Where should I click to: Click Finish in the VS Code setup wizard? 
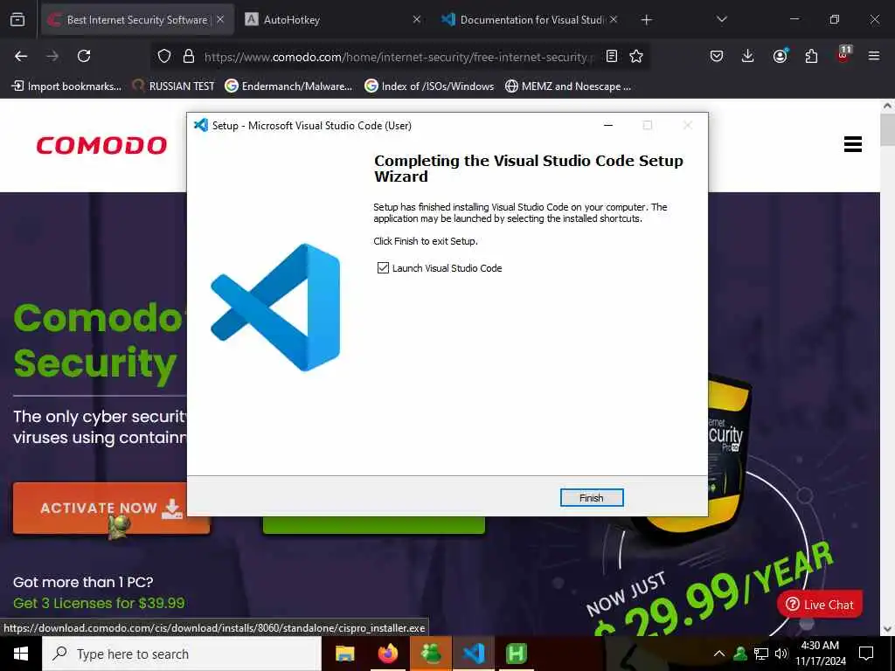tap(592, 497)
